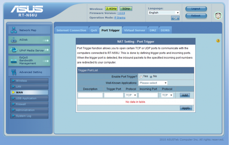Click the AiDisk drive icon

click(x=14, y=40)
